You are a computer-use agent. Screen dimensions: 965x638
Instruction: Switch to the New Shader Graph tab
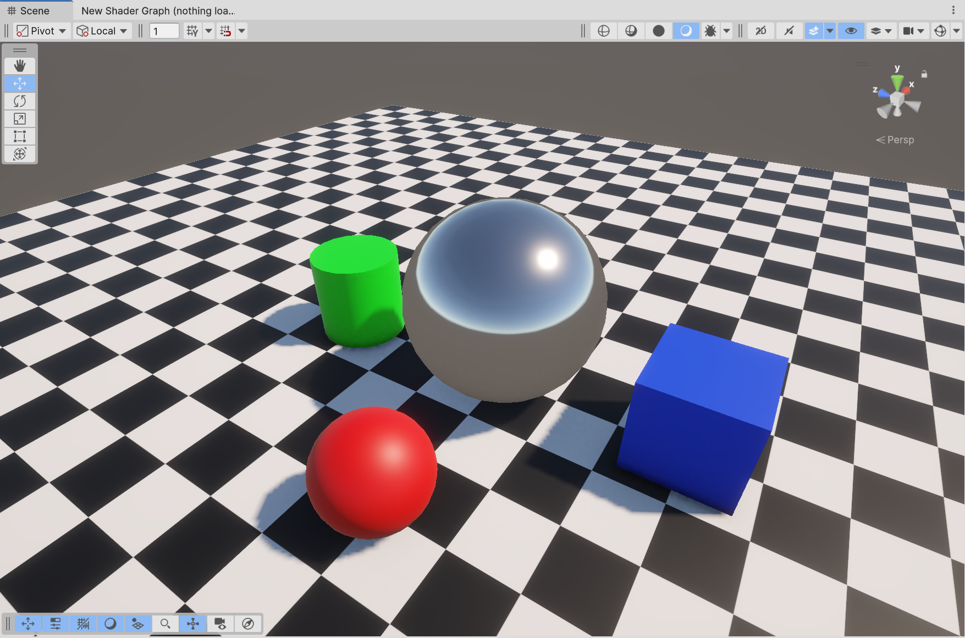pyautogui.click(x=158, y=10)
